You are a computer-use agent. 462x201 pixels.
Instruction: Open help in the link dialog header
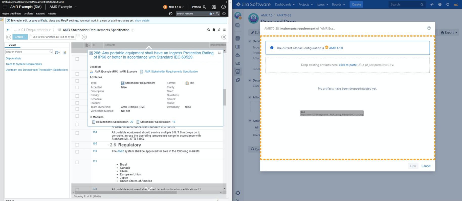(x=429, y=28)
